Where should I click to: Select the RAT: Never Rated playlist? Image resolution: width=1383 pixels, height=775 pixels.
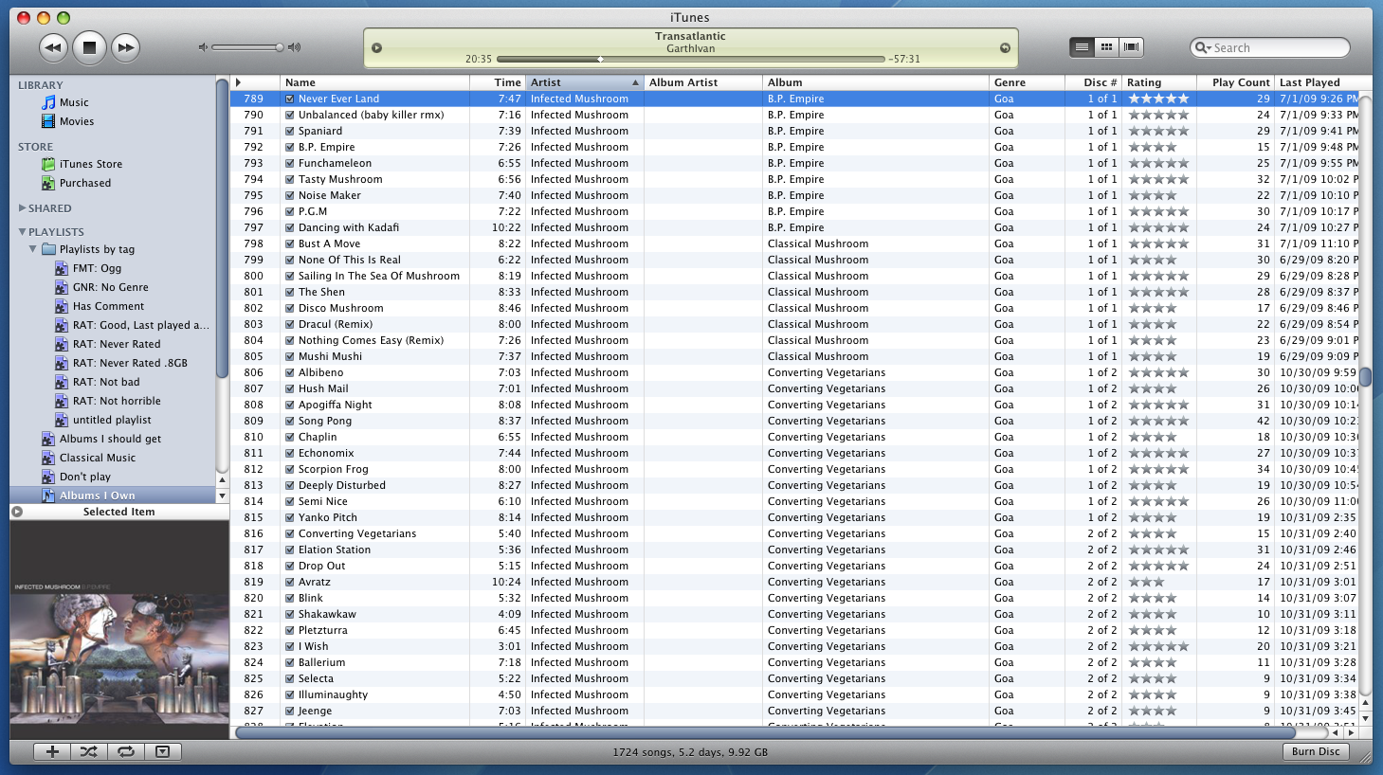click(108, 344)
